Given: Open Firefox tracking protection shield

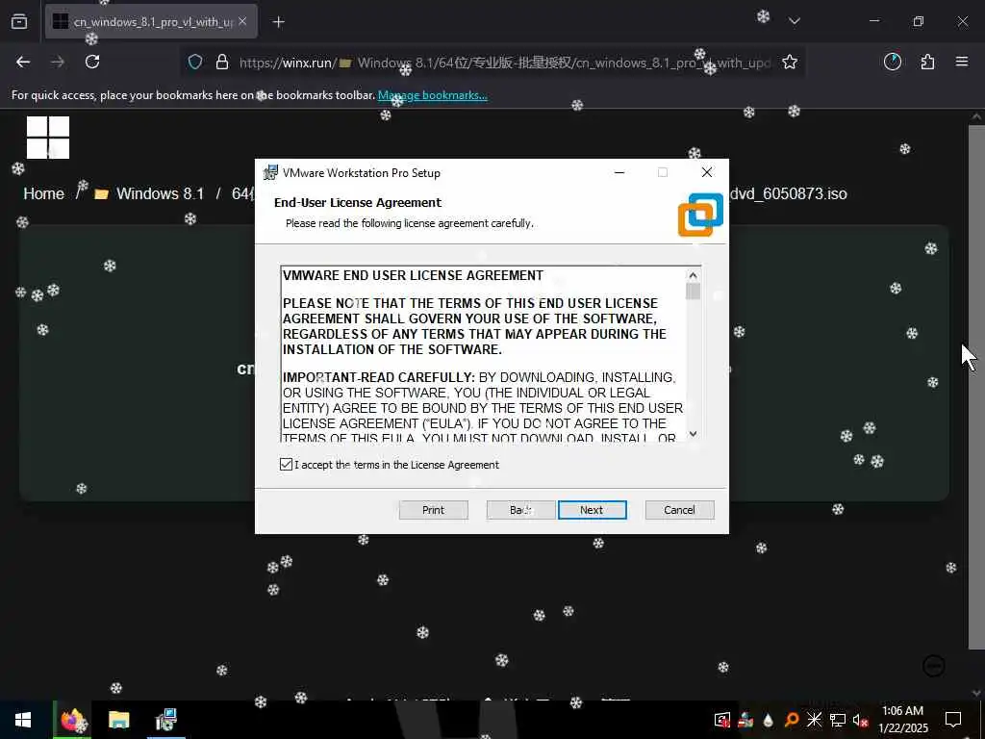Looking at the screenshot, I should (x=195, y=62).
